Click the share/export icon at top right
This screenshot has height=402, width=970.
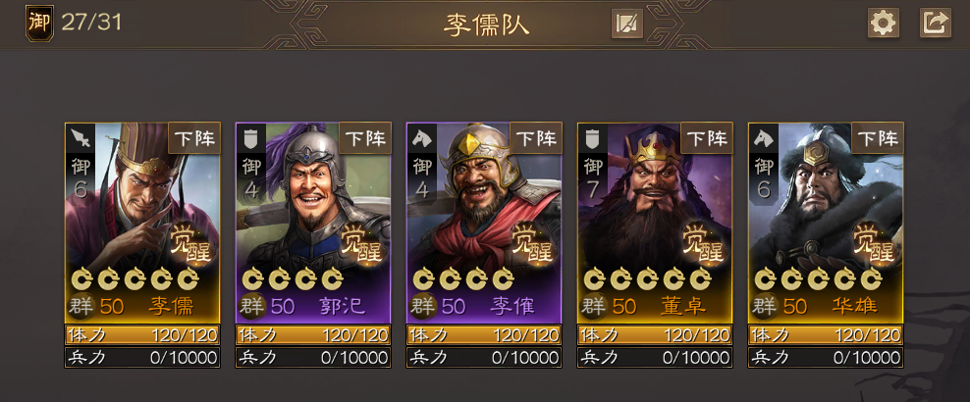point(935,24)
